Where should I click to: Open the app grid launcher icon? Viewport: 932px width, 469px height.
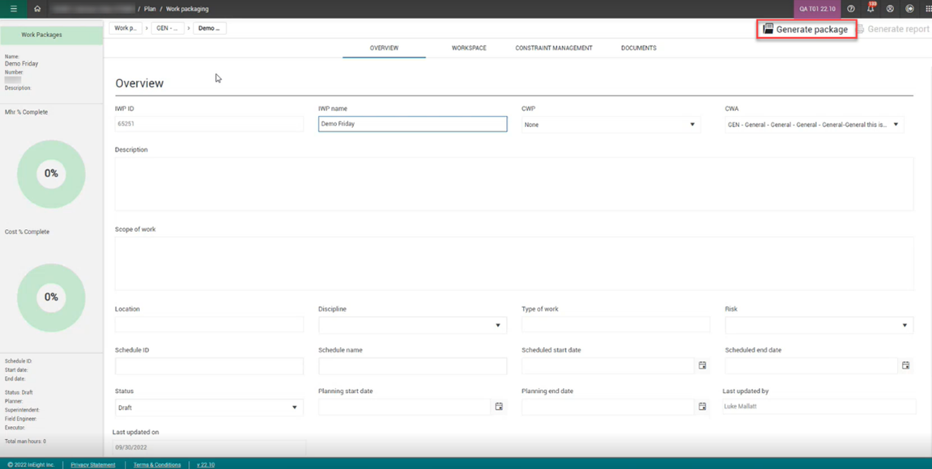[928, 9]
